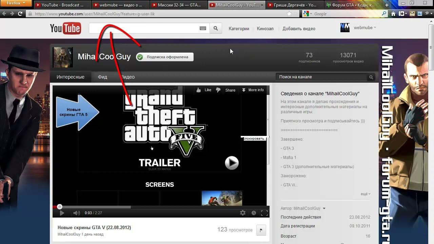This screenshot has width=434, height=244.
Task: Expand More info on video
Action: [x=253, y=90]
